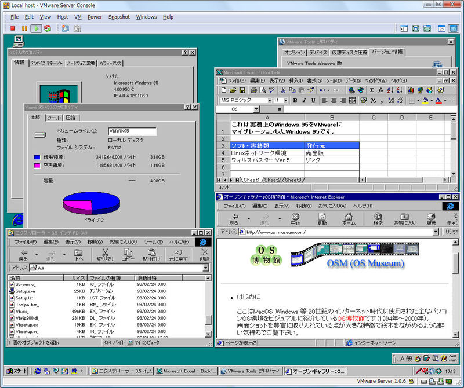Open Excel Print Preview
The image size is (464, 388).
(x=263, y=90)
